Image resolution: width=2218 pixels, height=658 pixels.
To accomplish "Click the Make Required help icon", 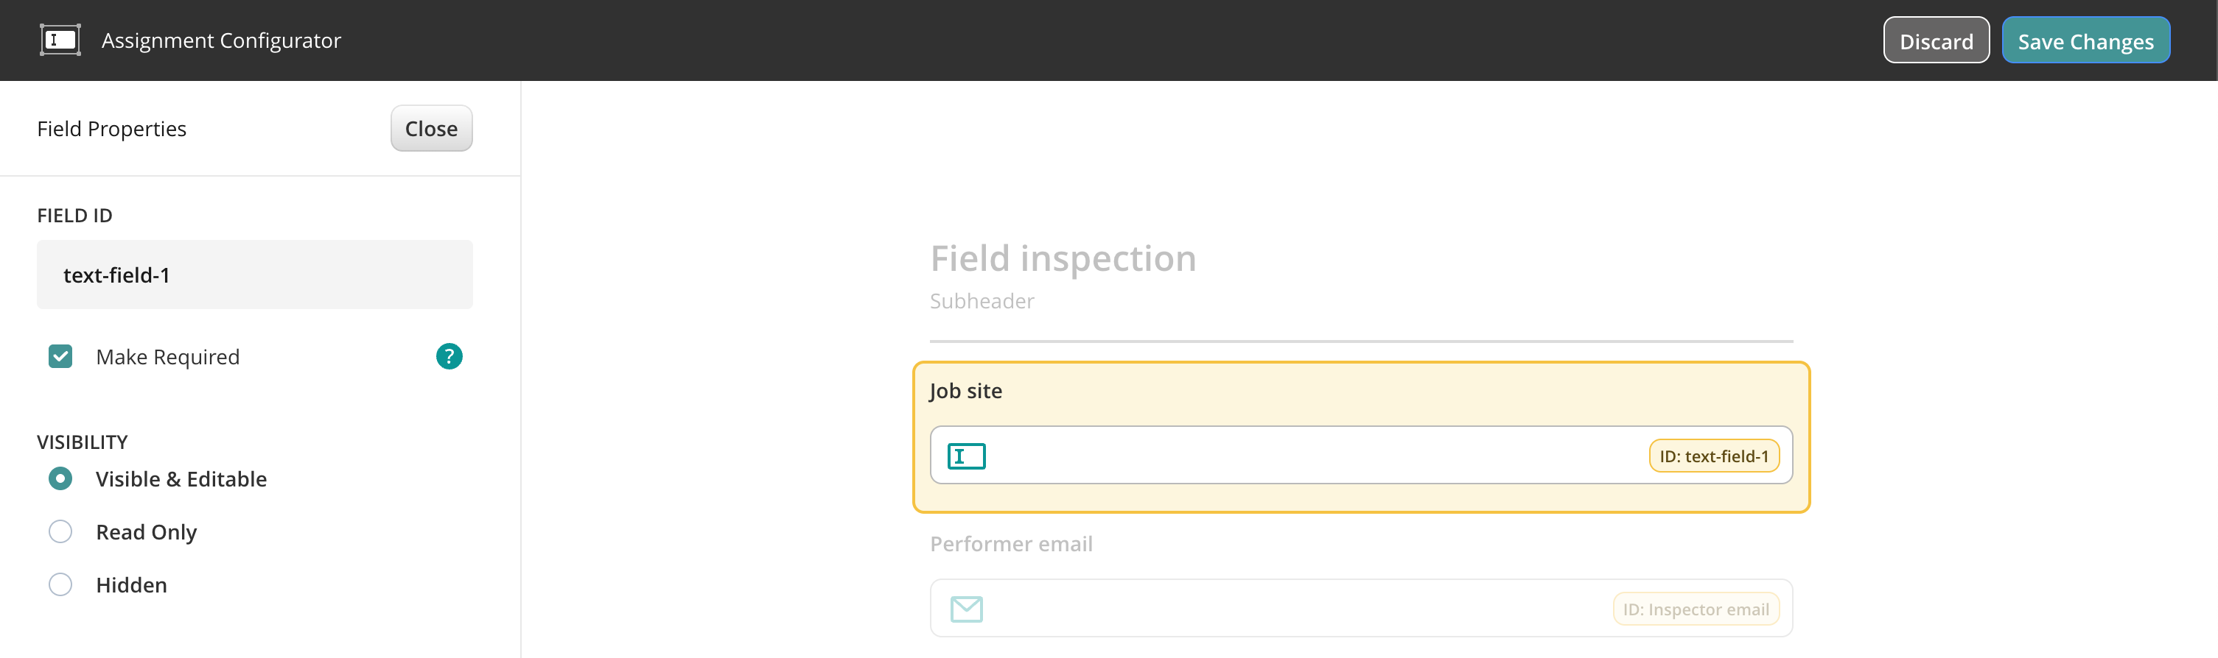I will (x=449, y=356).
